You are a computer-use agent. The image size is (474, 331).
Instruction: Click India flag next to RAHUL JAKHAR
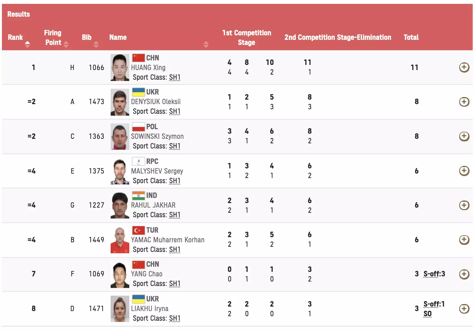138,195
